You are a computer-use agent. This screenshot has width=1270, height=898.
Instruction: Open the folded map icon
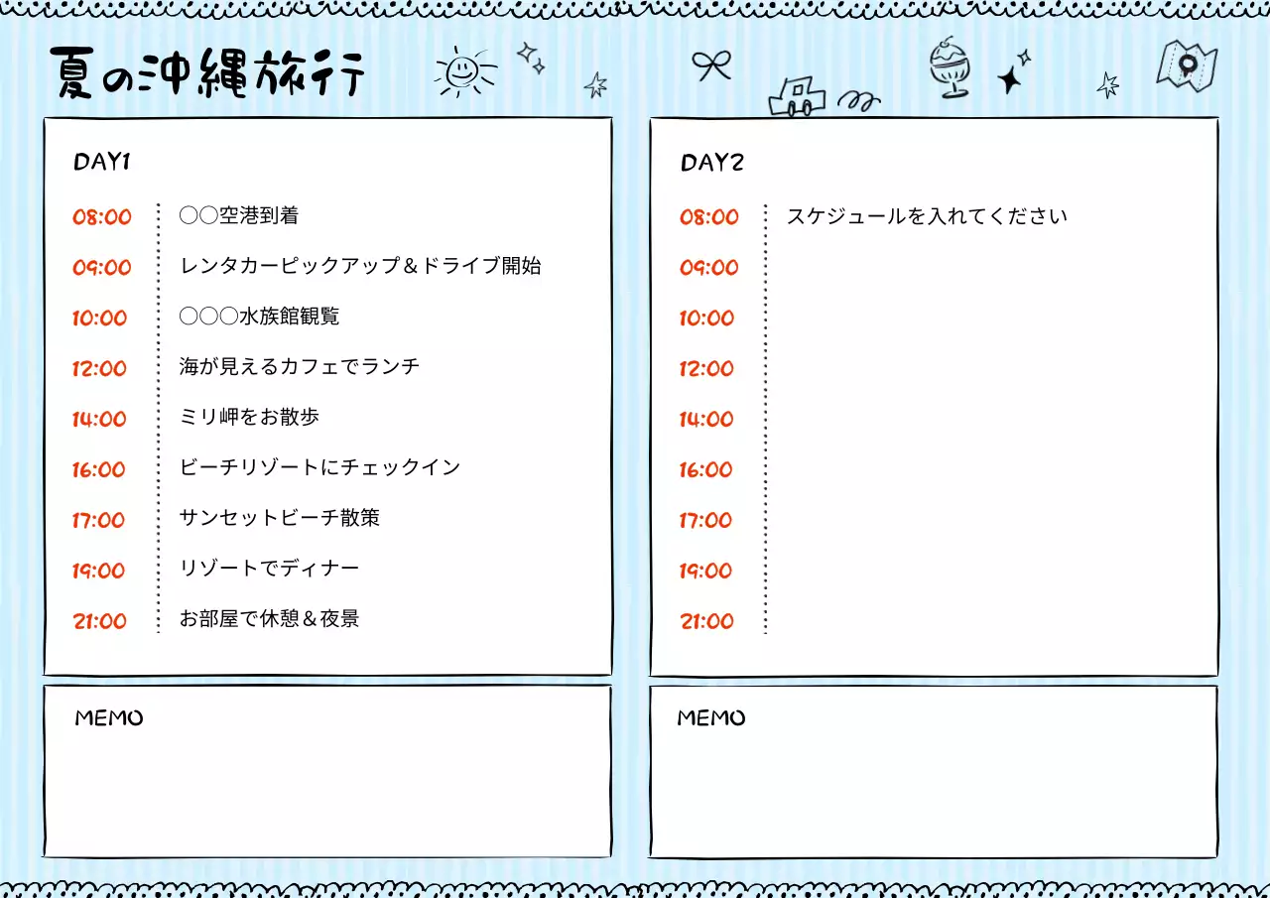1190,67
